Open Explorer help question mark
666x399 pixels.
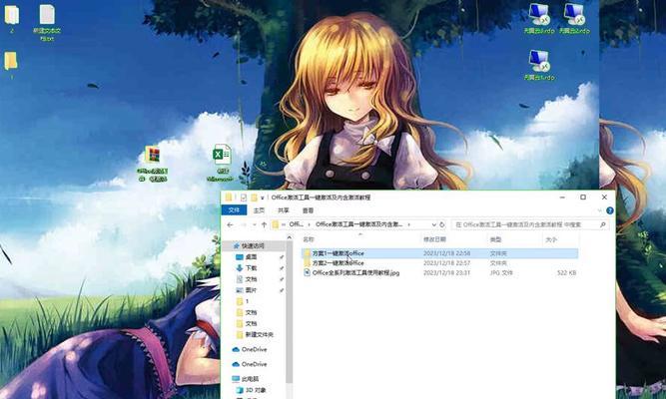[x=610, y=210]
